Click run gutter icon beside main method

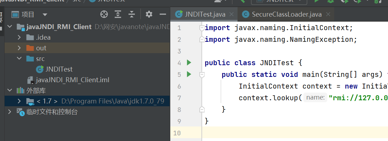click(x=189, y=74)
